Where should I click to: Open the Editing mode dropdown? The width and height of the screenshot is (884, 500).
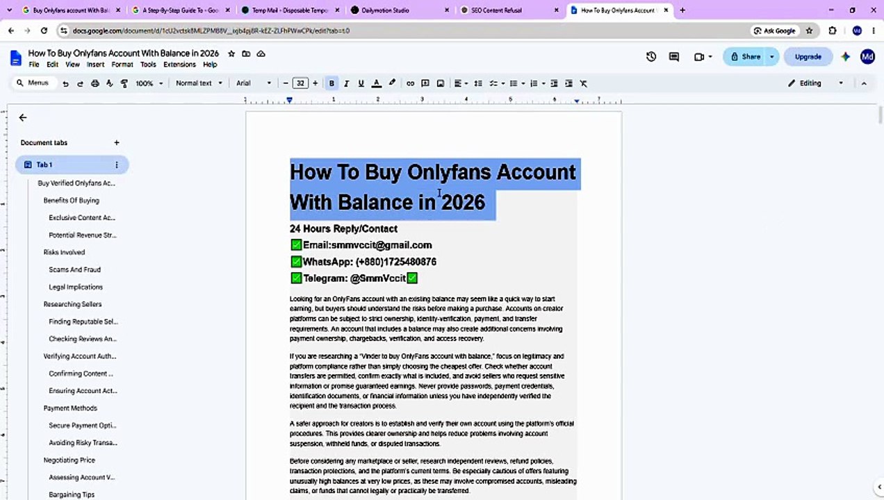pos(815,83)
